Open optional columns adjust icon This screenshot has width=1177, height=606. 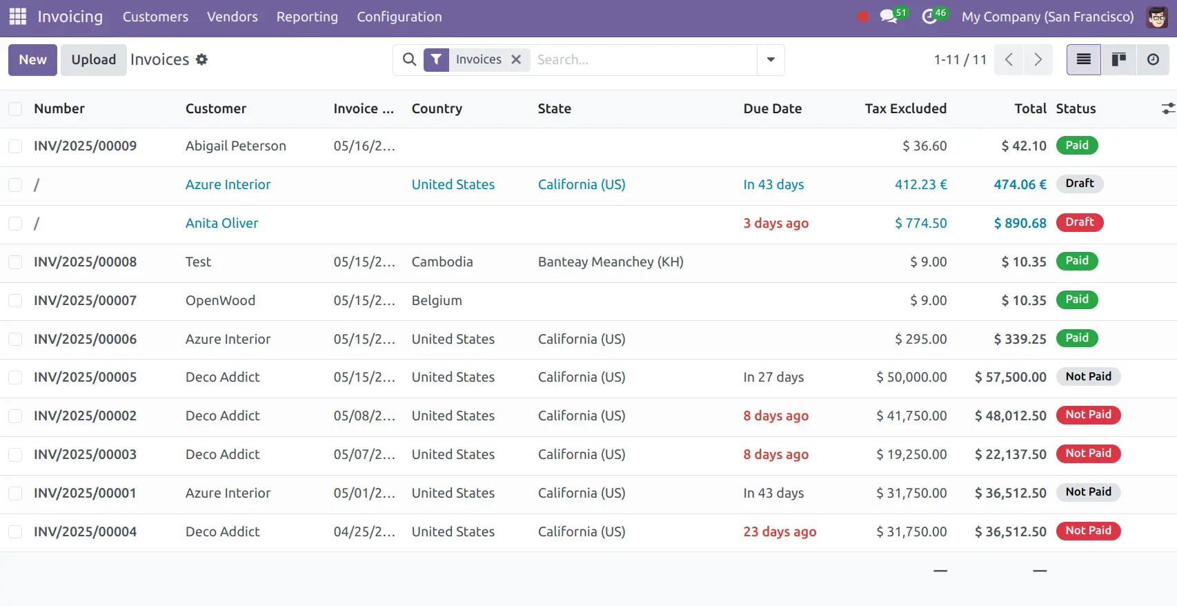click(x=1167, y=108)
